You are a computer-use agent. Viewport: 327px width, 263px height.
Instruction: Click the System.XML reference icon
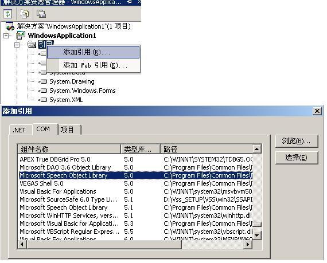(x=43, y=100)
